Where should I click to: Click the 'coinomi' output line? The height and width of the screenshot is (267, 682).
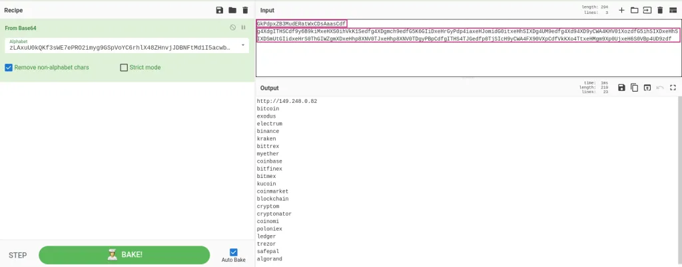coord(268,221)
